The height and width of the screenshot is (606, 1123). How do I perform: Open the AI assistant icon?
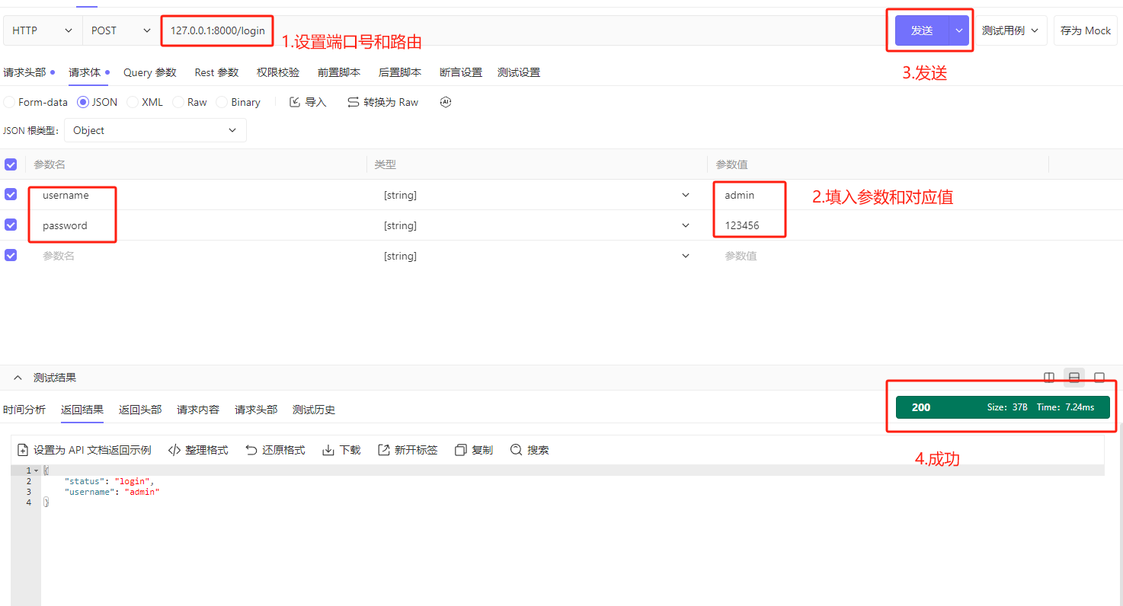(445, 101)
